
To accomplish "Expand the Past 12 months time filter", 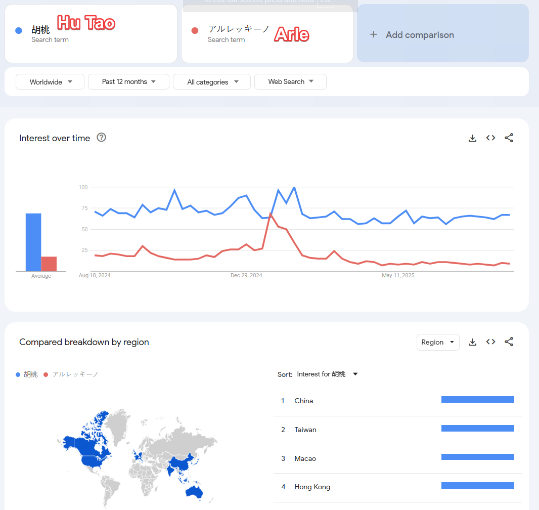I will pos(128,82).
